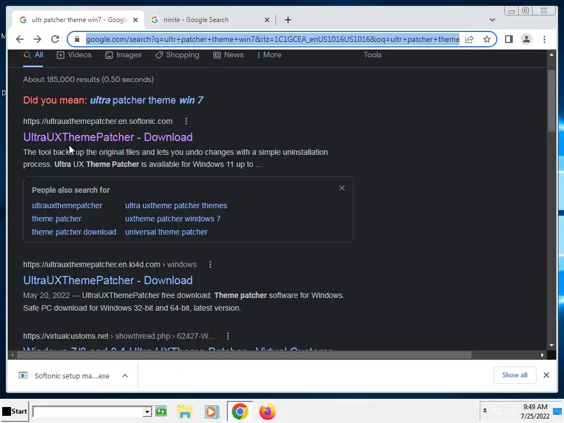Viewport: 564px width, 423px height.
Task: Search for 'universal theme patcher'
Action: pos(166,232)
